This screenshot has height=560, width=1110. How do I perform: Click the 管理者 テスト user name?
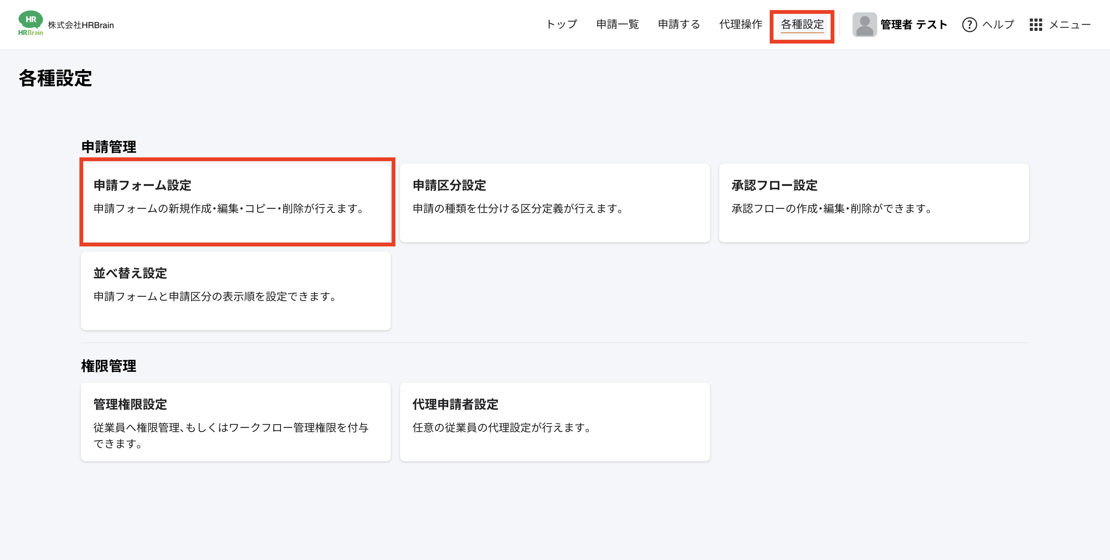(x=913, y=25)
